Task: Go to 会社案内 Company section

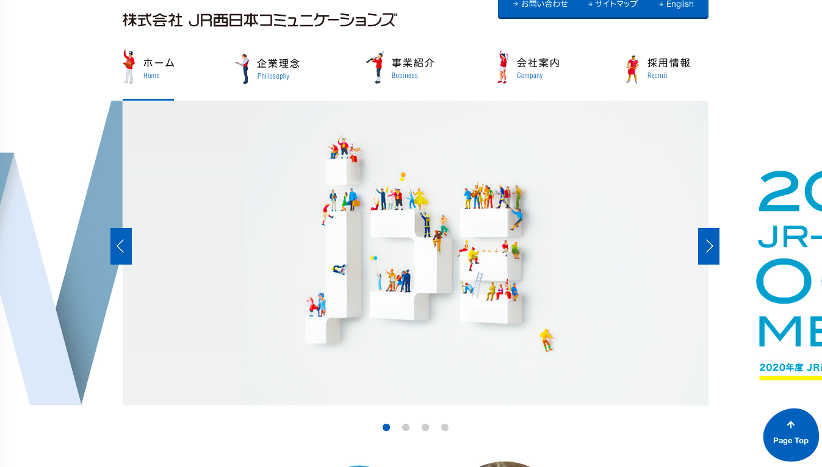Action: point(538,68)
